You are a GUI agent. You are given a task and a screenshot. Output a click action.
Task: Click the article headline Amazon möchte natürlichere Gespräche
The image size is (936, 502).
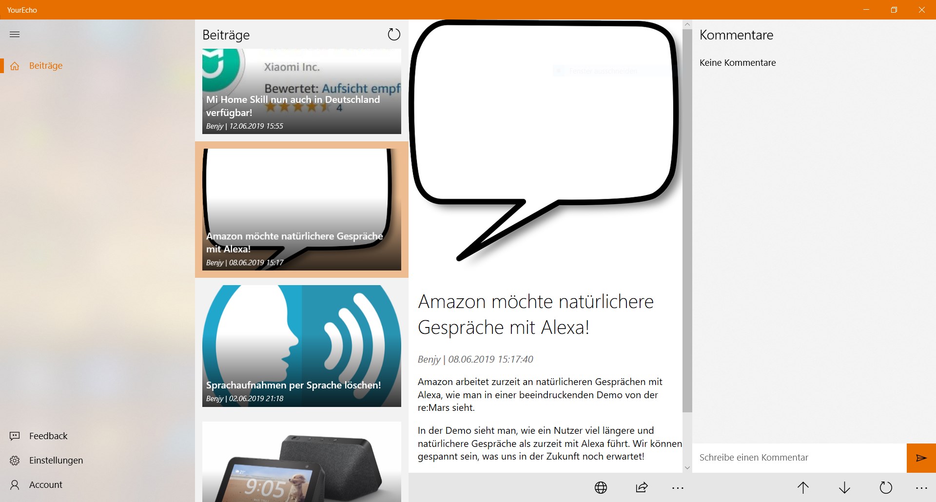coord(536,314)
